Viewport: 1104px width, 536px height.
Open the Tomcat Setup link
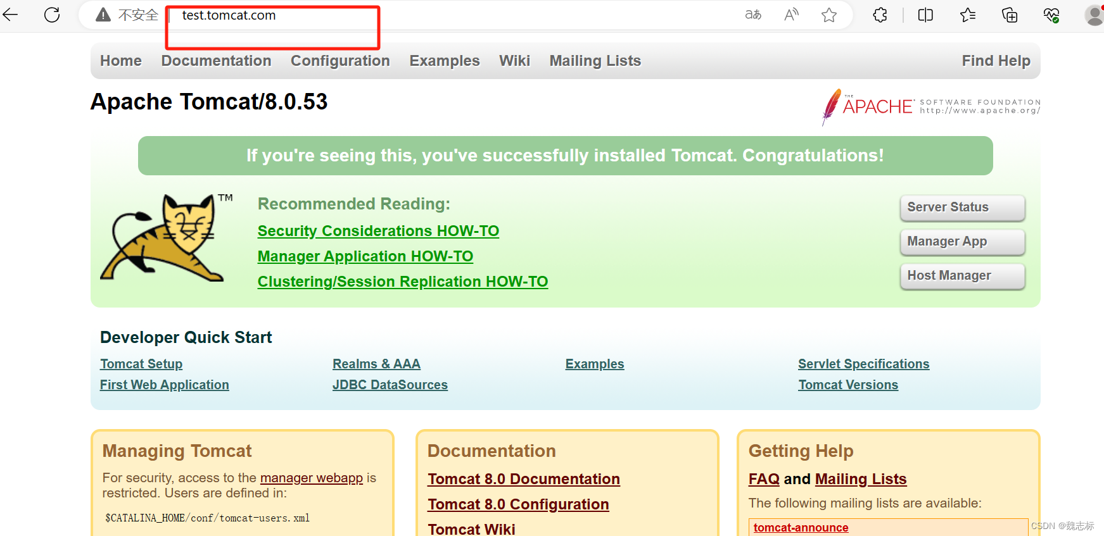(x=141, y=364)
